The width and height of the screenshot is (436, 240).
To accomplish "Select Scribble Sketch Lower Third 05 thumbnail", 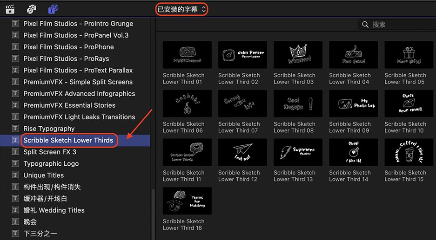I will [409, 55].
